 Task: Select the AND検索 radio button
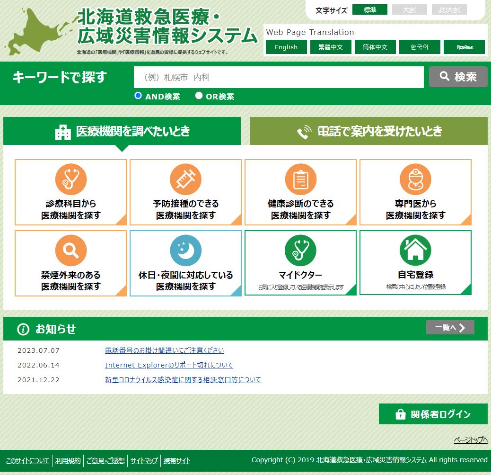tap(138, 96)
